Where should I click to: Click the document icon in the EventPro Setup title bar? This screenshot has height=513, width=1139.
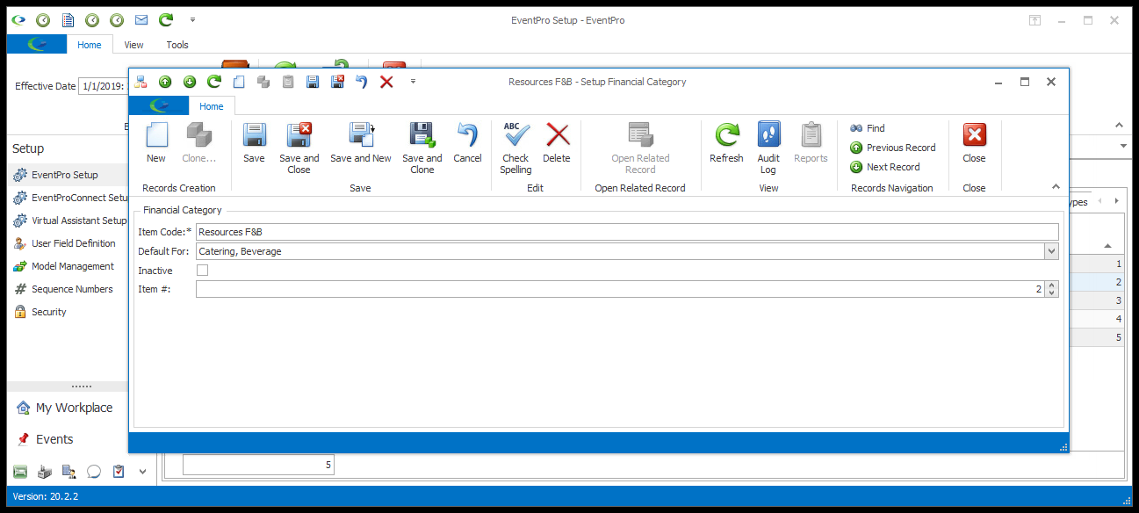(68, 19)
